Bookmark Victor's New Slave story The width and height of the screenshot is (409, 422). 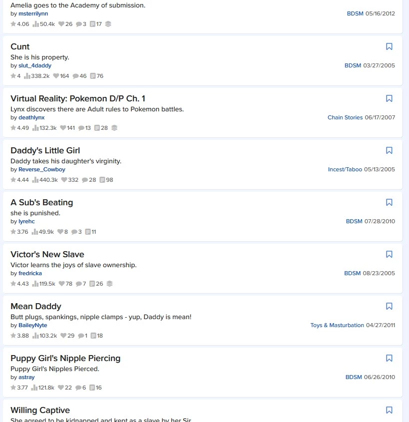(x=389, y=254)
